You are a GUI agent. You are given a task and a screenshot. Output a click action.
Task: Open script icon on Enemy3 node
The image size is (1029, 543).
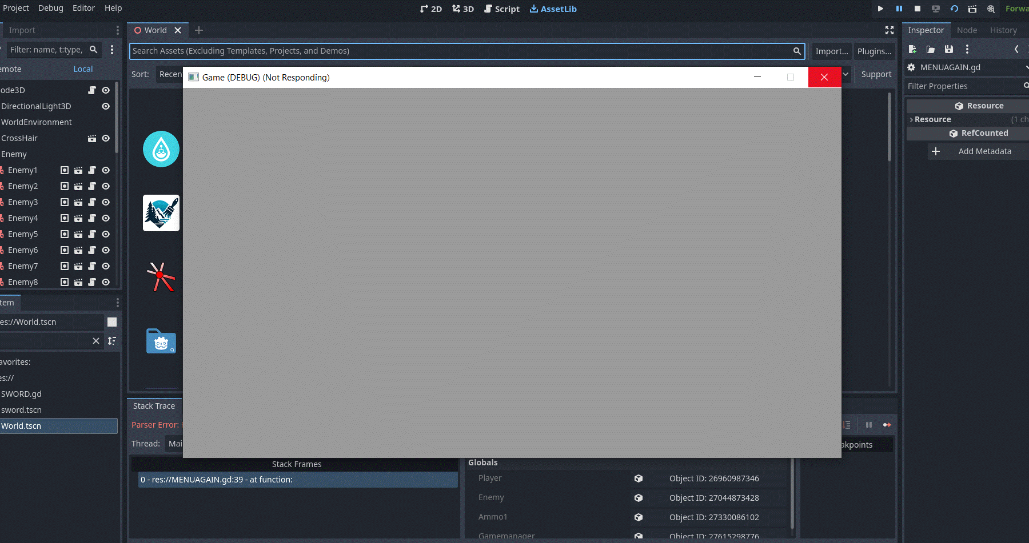pyautogui.click(x=92, y=202)
